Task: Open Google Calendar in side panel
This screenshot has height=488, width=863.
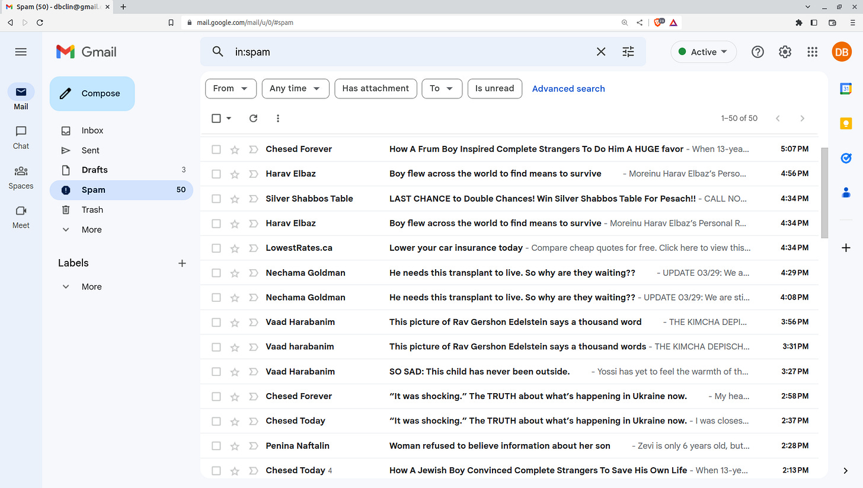Action: [x=846, y=89]
